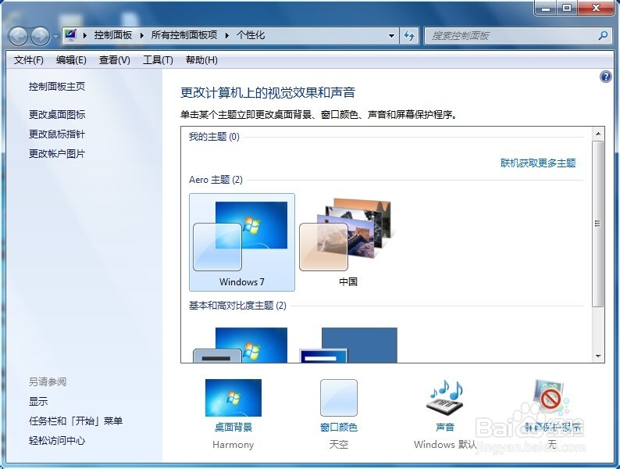
Task: Click the 我的主题 (0) group header
Action: pos(214,137)
